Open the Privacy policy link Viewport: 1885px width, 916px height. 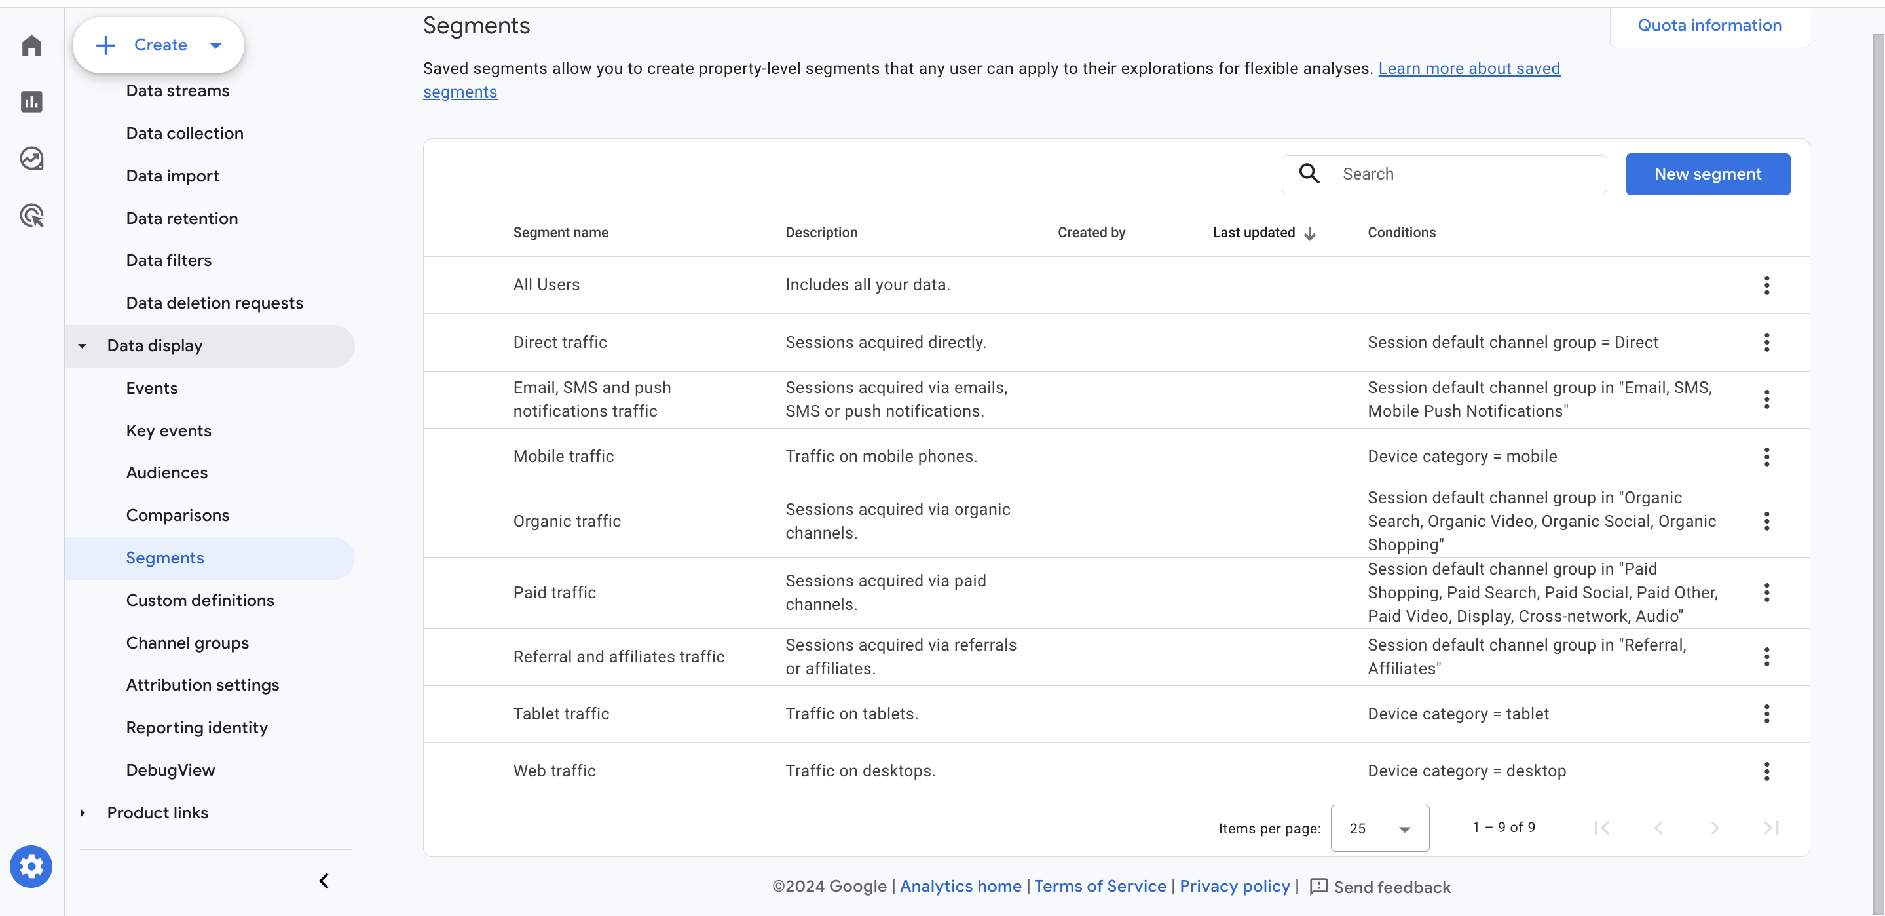[1235, 886]
